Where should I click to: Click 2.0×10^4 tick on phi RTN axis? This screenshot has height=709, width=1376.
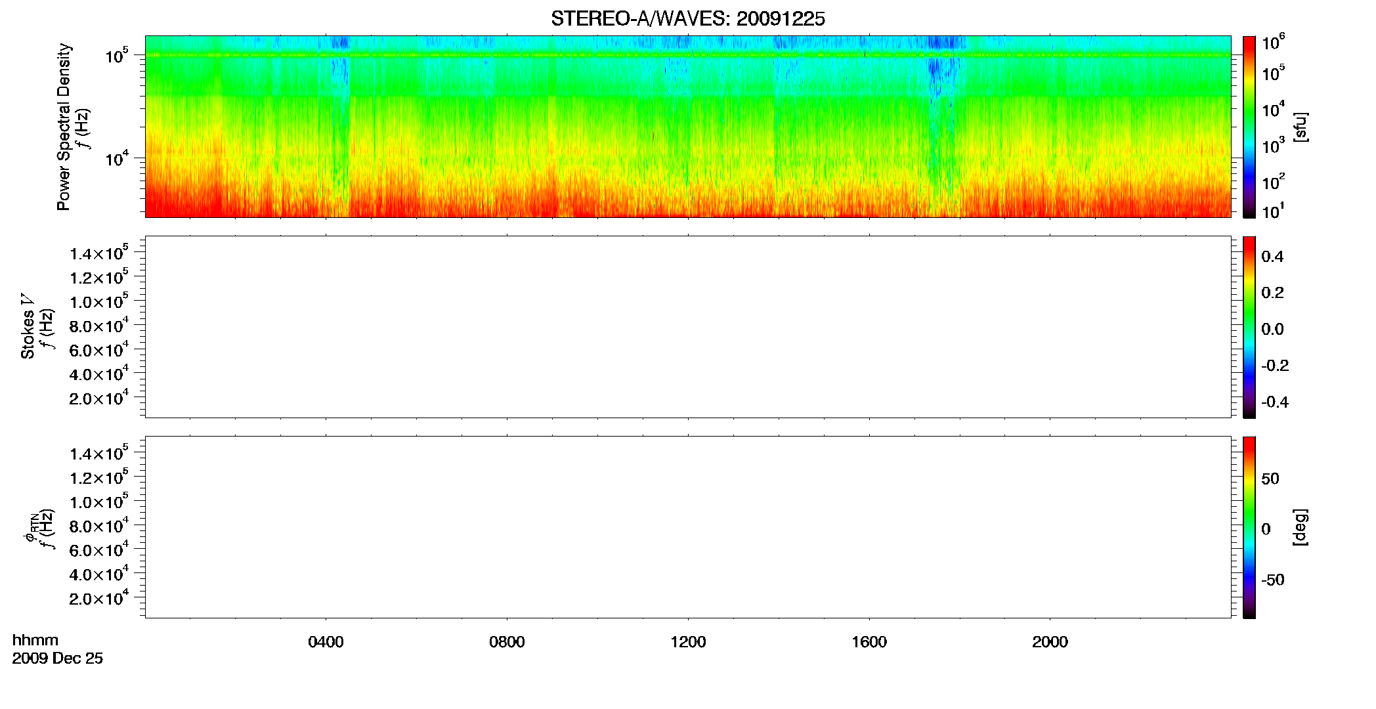pos(99,597)
